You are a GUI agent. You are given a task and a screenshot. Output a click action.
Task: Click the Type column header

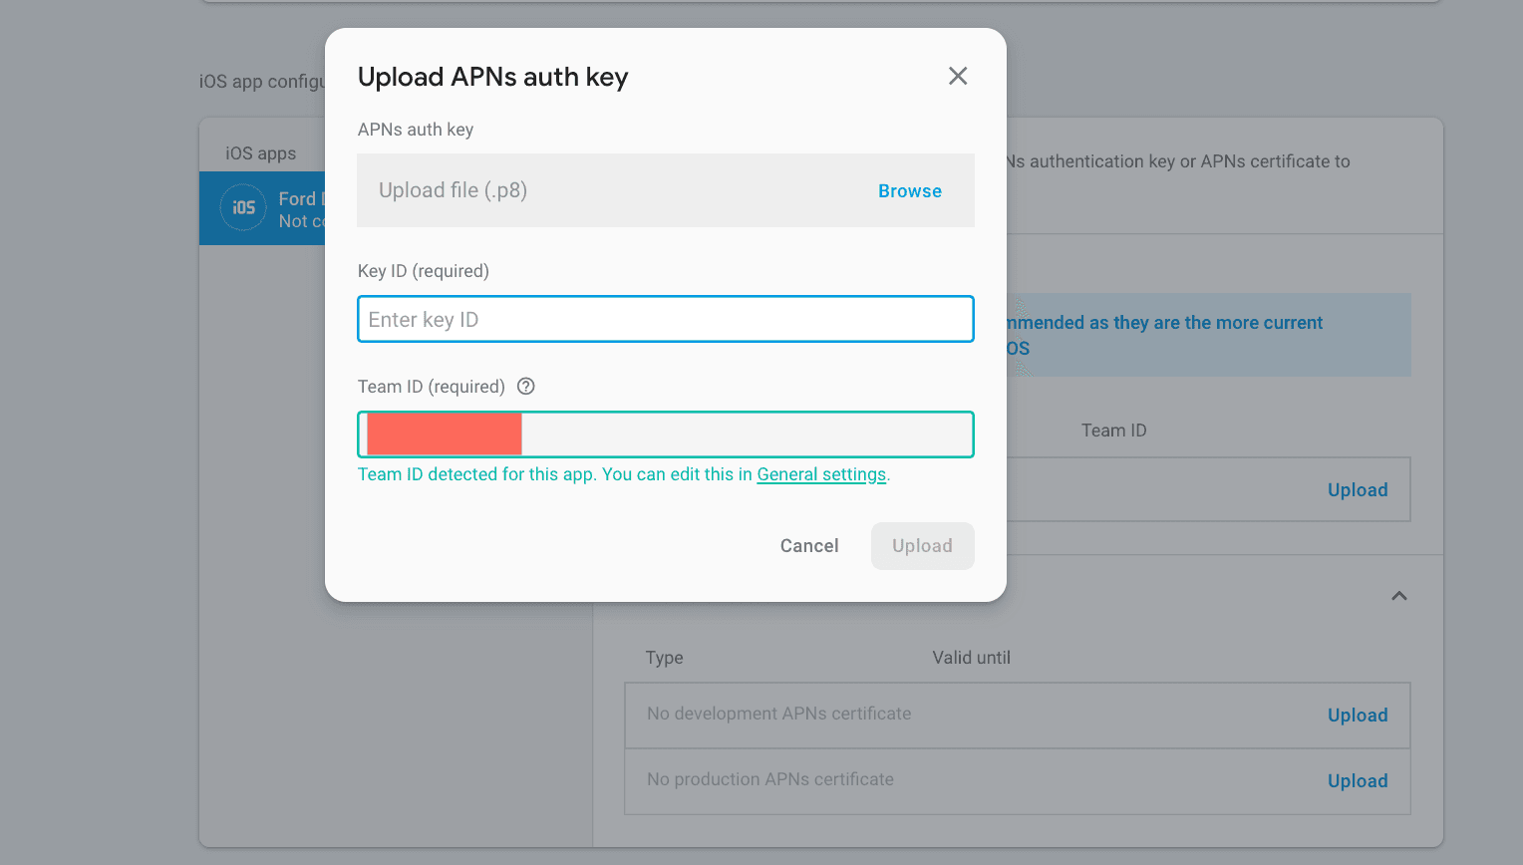pos(664,658)
